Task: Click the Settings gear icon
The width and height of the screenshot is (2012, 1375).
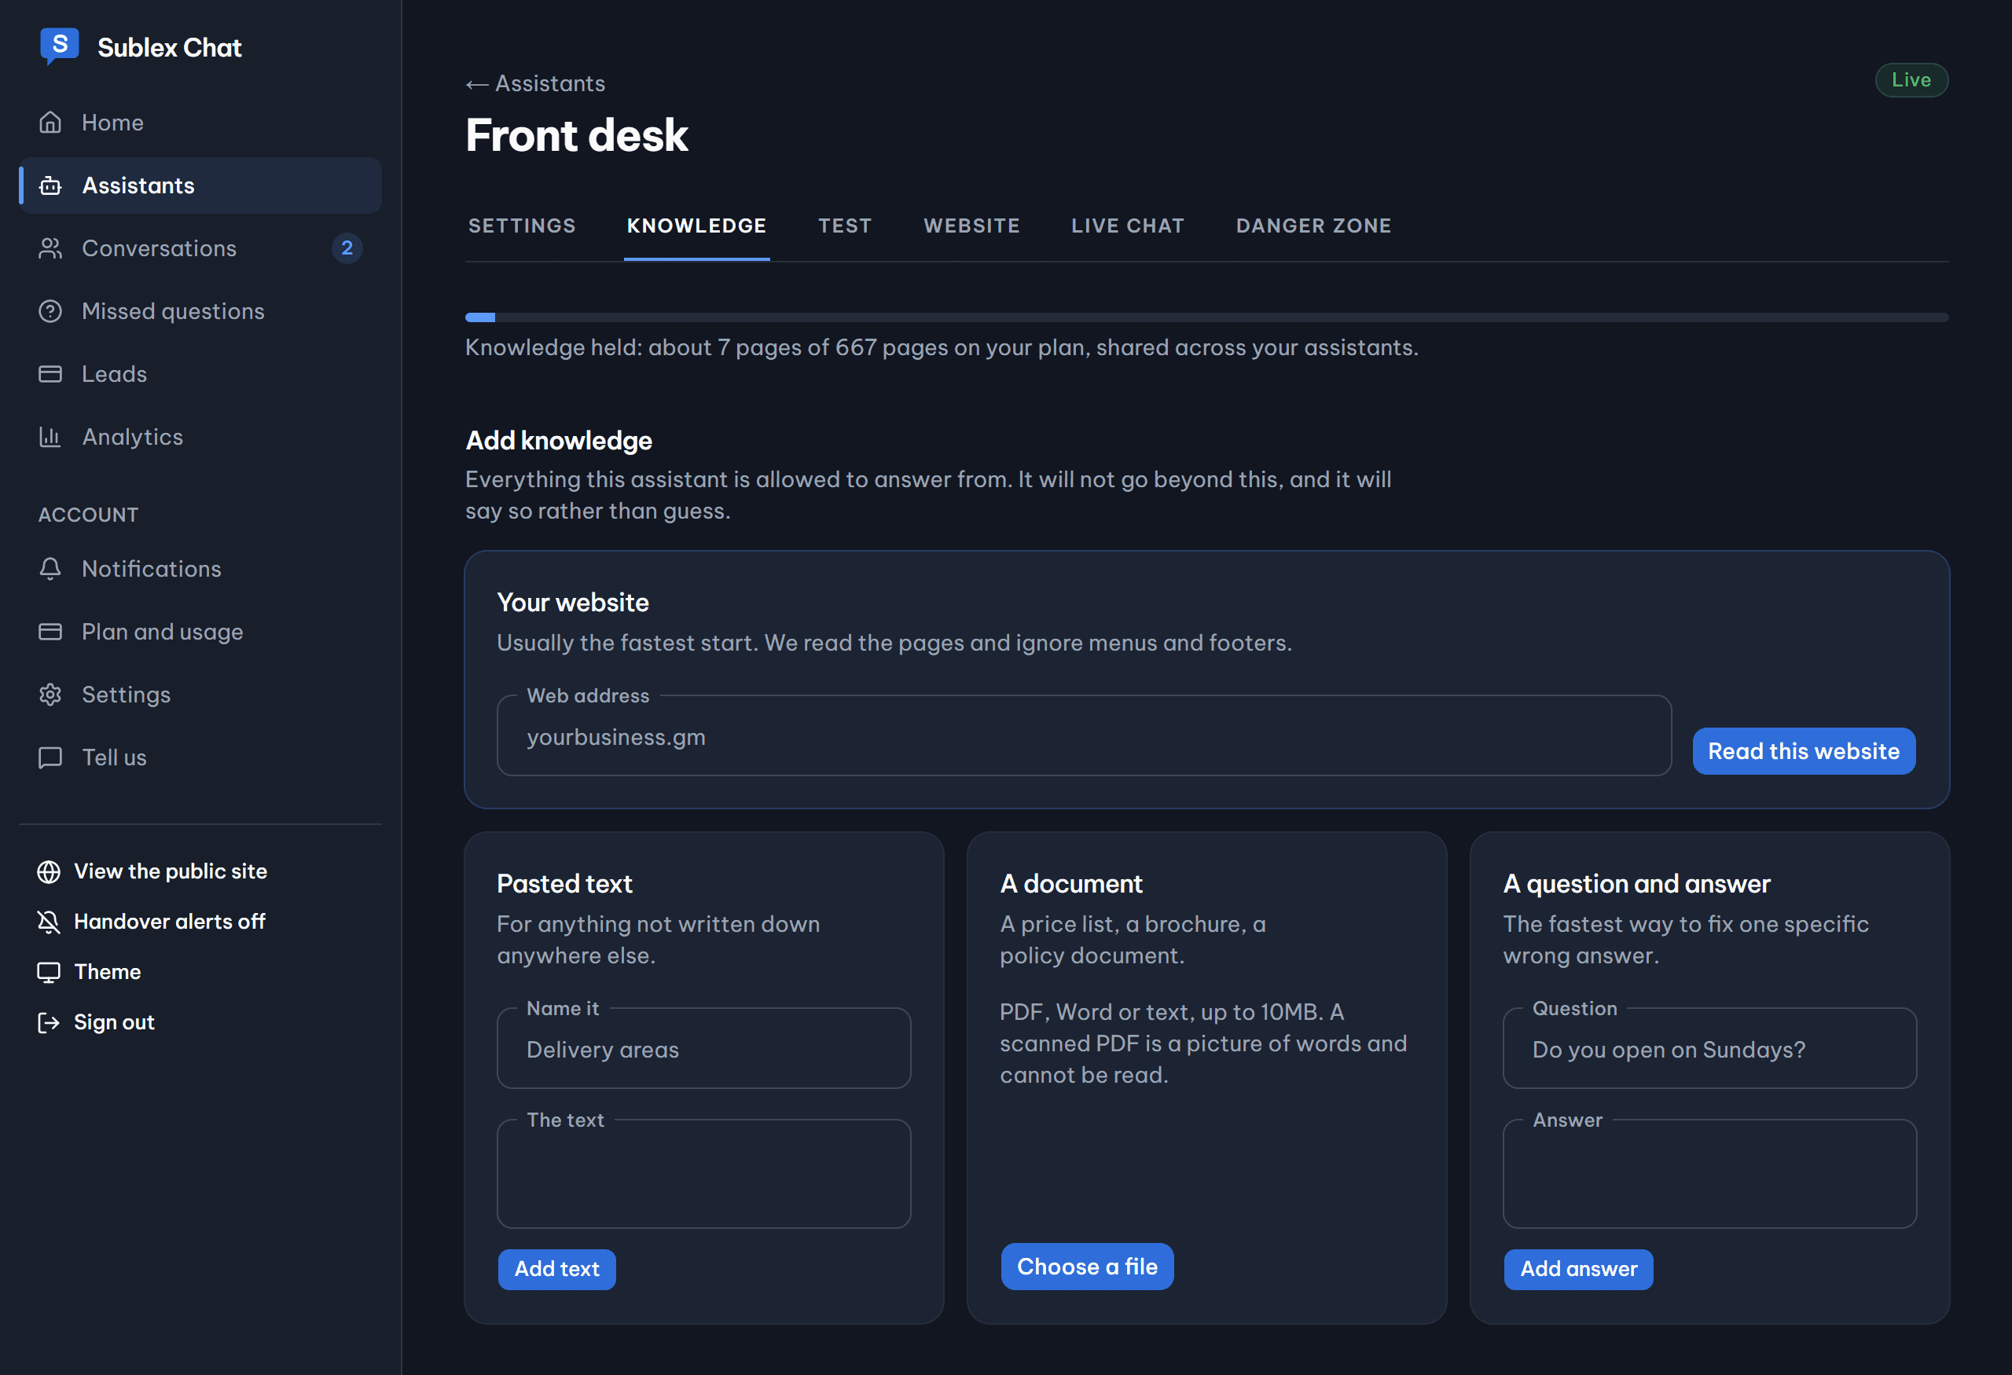Action: [50, 695]
